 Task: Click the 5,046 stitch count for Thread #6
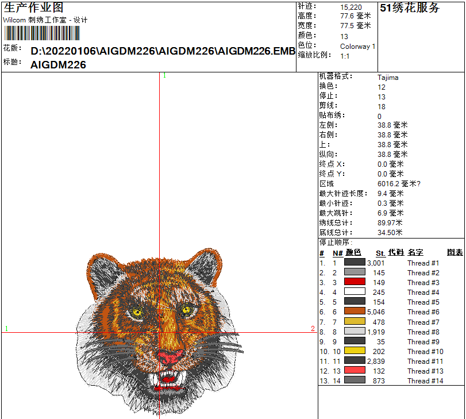point(376,312)
